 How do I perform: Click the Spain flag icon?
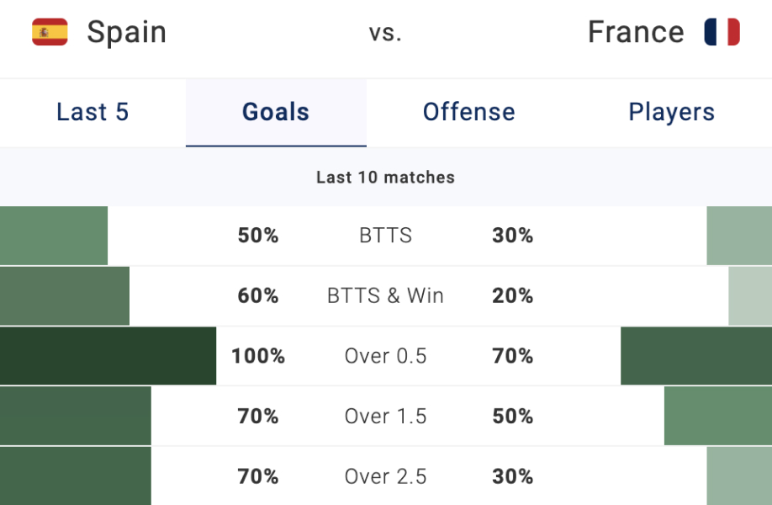pos(50,33)
